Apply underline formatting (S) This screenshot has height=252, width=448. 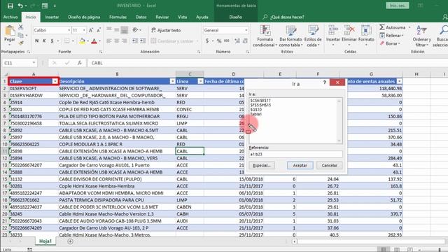click(52, 41)
